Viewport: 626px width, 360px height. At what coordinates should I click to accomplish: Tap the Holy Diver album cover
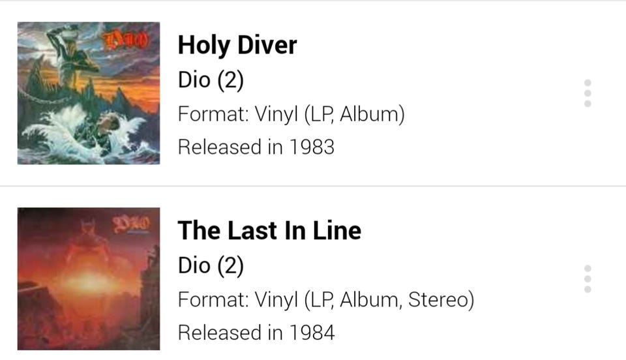(89, 93)
